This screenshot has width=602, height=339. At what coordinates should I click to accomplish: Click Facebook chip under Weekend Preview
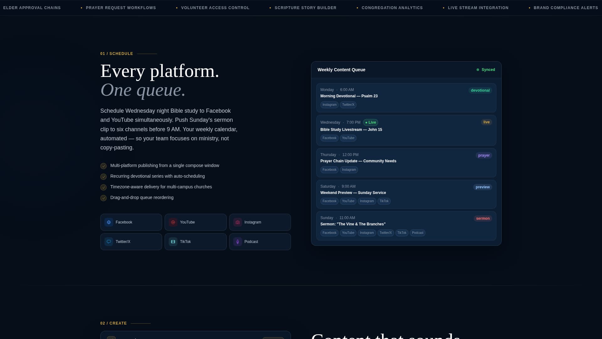point(330,201)
